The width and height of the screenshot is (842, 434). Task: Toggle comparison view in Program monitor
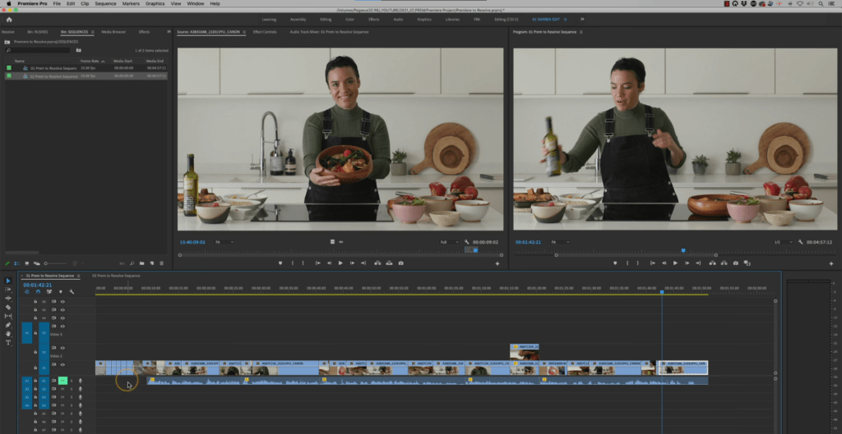pos(747,263)
